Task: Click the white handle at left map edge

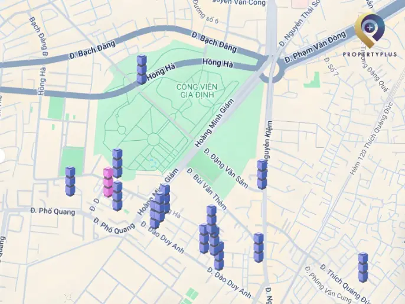Action: tap(1, 156)
